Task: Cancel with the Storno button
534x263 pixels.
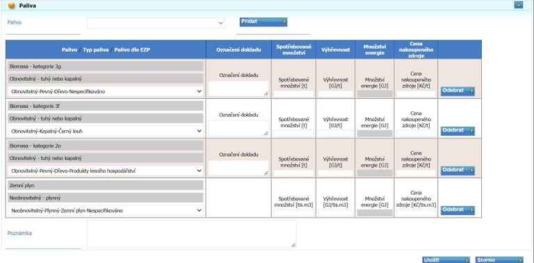Action: pyautogui.click(x=499, y=260)
